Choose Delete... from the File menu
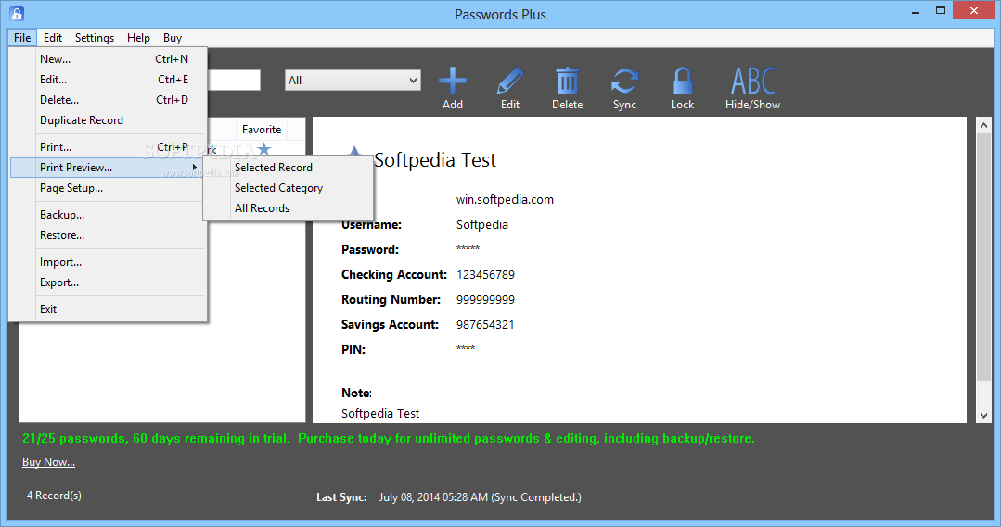The height and width of the screenshot is (527, 1001). (x=109, y=100)
